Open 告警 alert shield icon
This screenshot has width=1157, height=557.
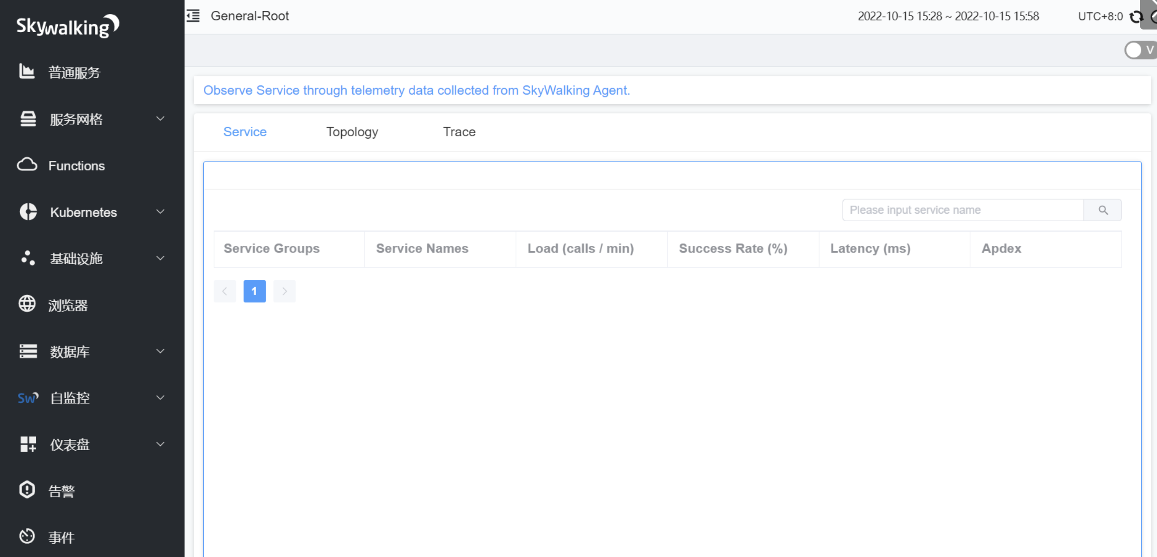pos(27,490)
